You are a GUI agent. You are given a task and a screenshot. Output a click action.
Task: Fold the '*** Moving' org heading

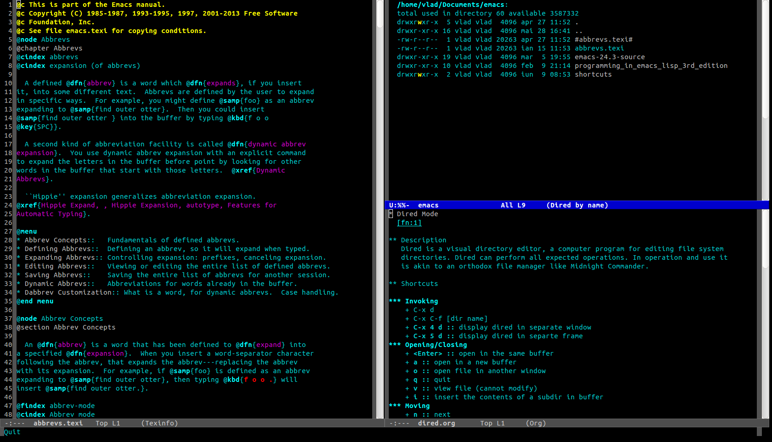click(x=409, y=406)
